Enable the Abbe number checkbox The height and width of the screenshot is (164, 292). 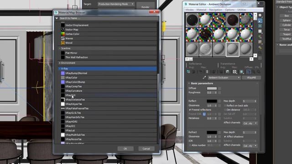coord(190,145)
